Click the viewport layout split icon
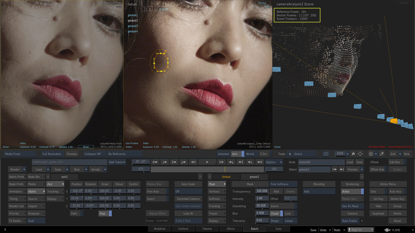Screen dimensions: 415x233 point(326,154)
